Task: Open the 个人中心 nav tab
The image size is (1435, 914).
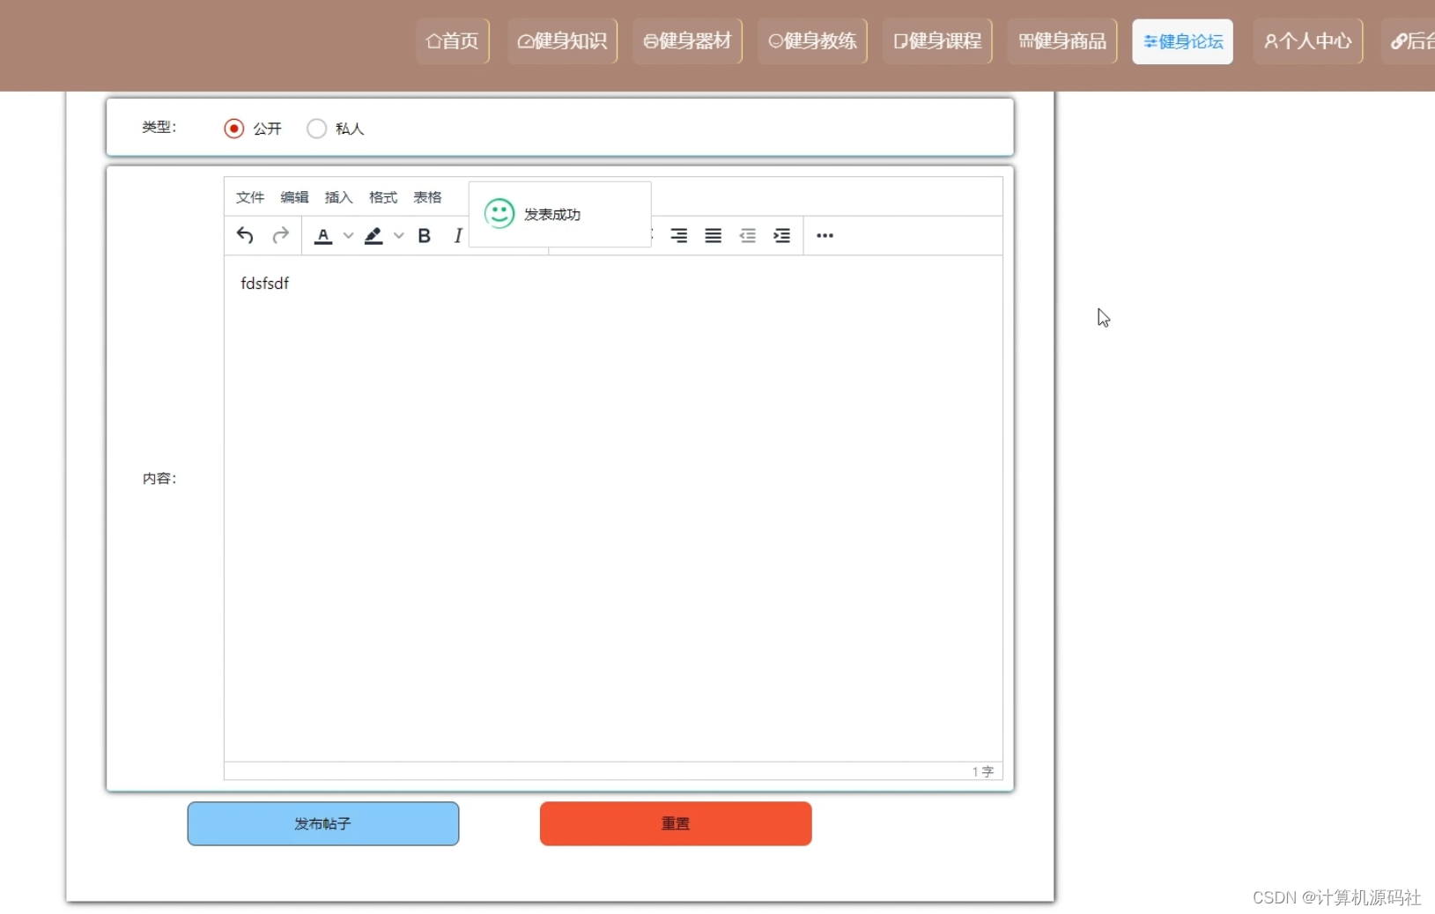Action: point(1308,41)
